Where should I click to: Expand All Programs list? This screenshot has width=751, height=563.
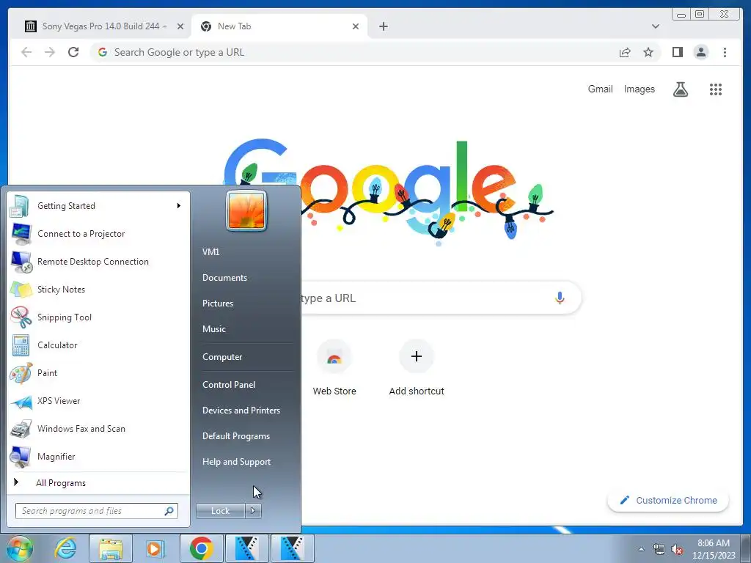point(60,482)
